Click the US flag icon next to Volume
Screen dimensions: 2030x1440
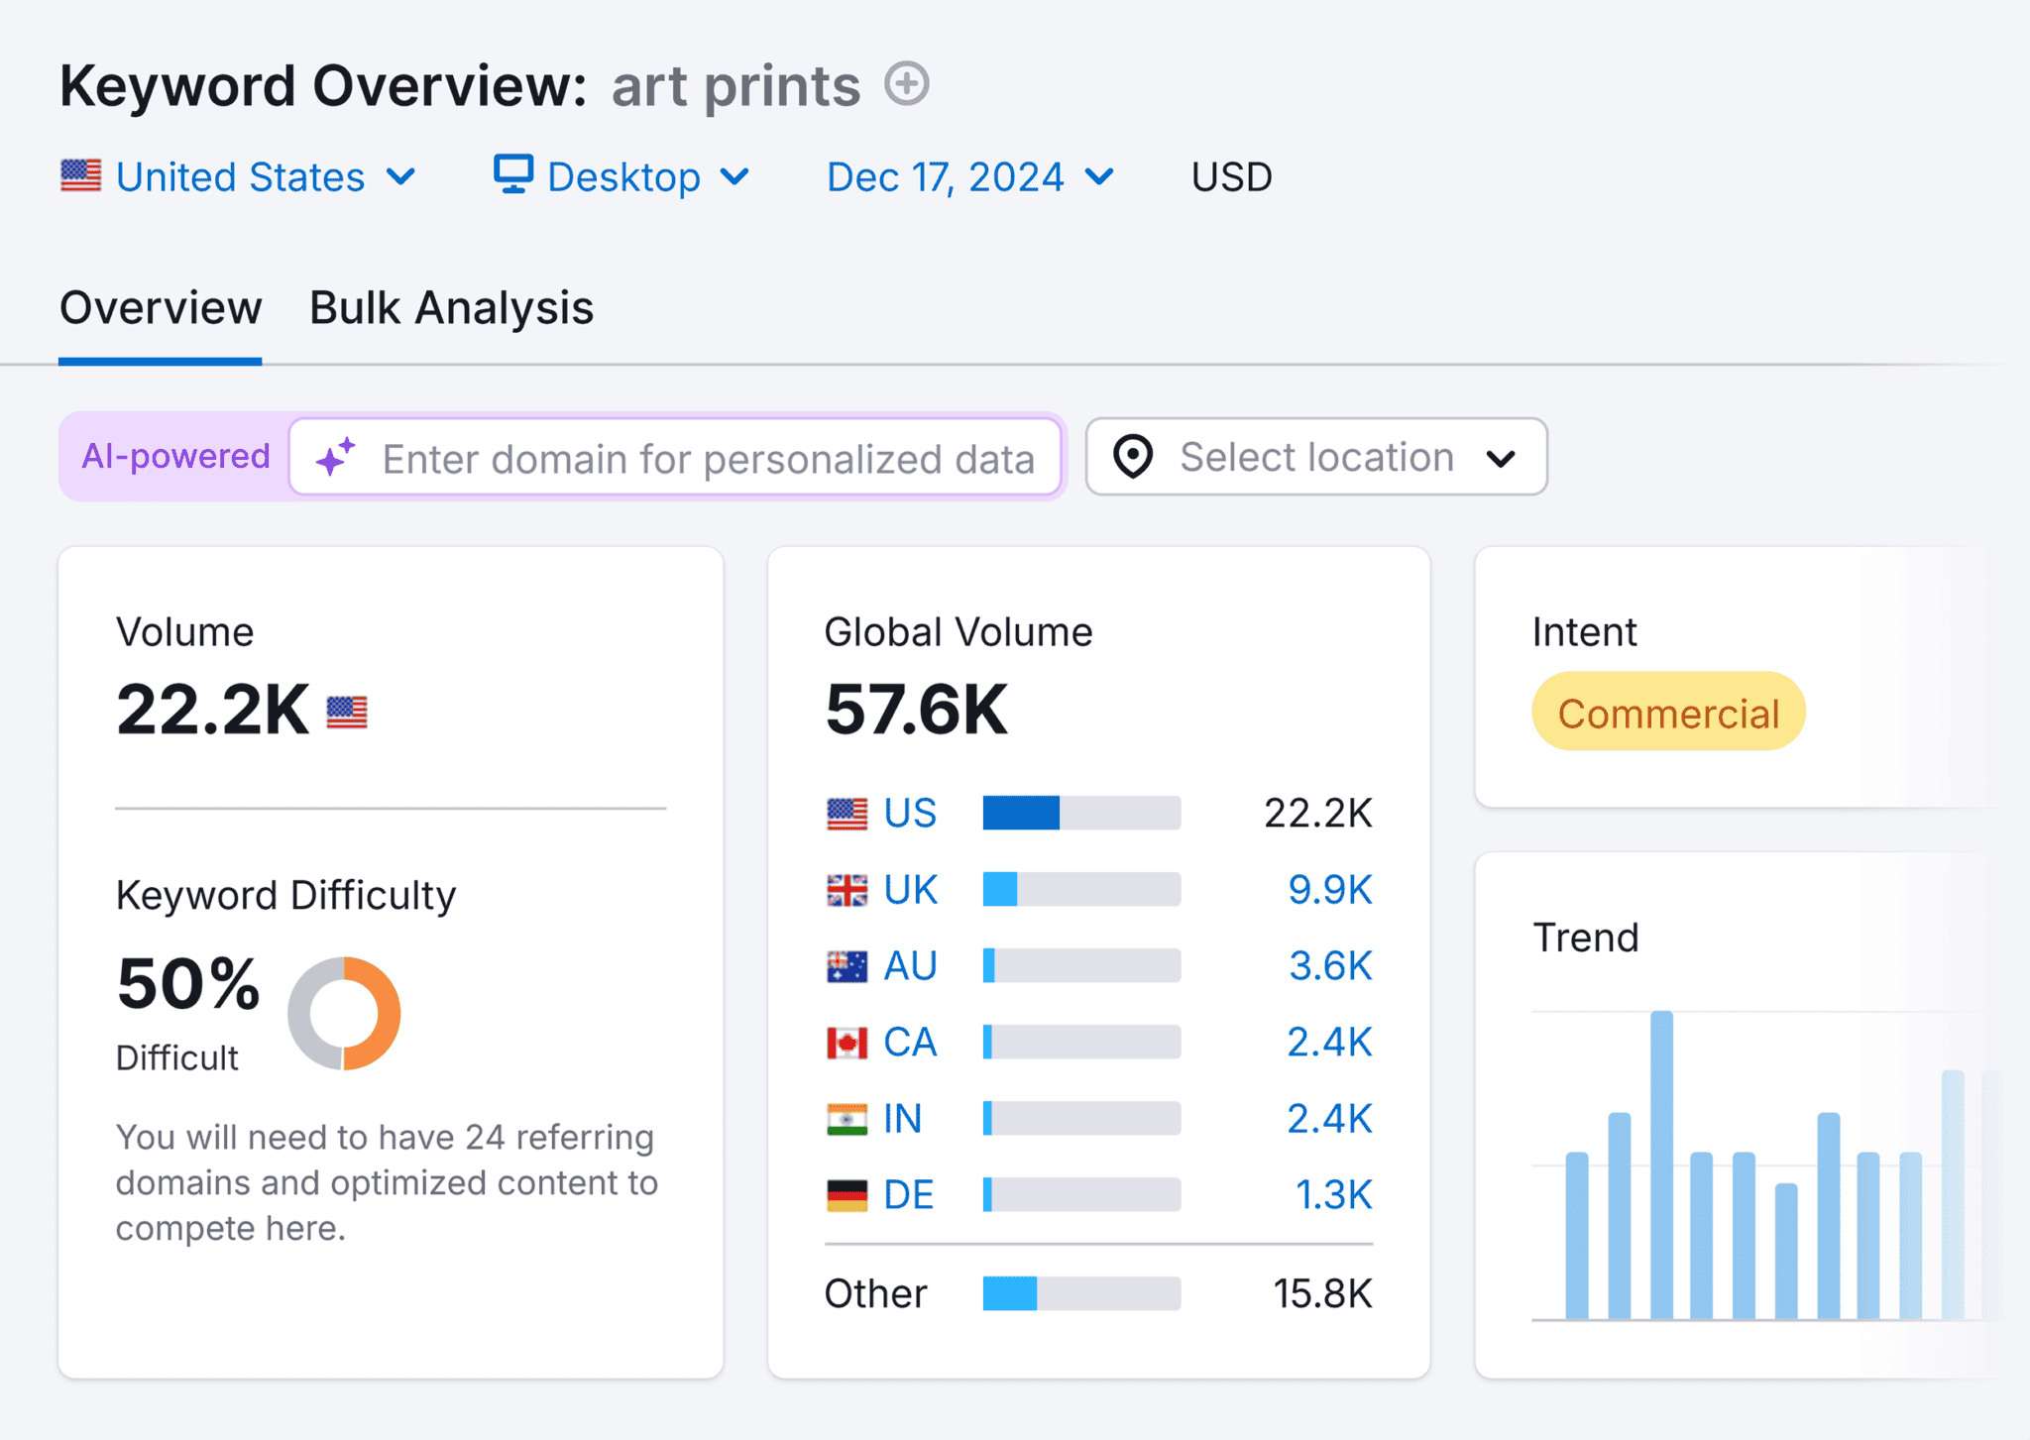point(347,711)
